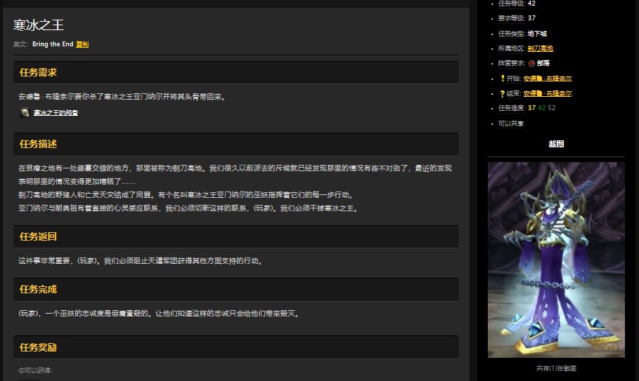Click the 任务需求 section header
Viewport: 639px width, 381px height.
pos(39,72)
